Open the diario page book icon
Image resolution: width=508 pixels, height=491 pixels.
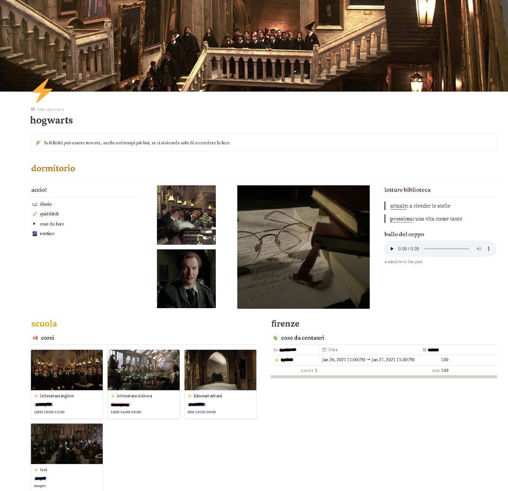tap(35, 204)
